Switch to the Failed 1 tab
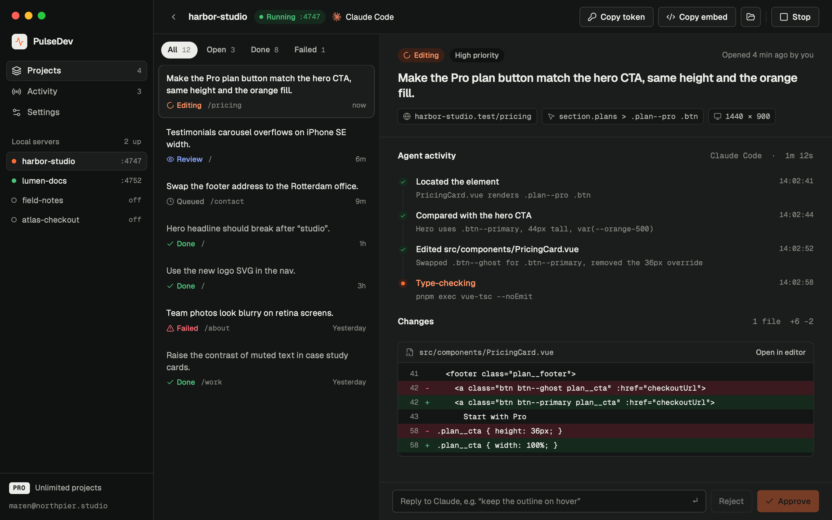 (x=310, y=50)
